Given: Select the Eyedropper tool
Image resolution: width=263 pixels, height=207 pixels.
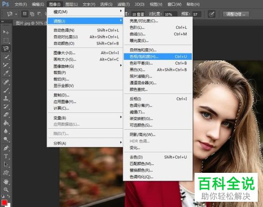Looking at the screenshot, I should click(6, 73).
